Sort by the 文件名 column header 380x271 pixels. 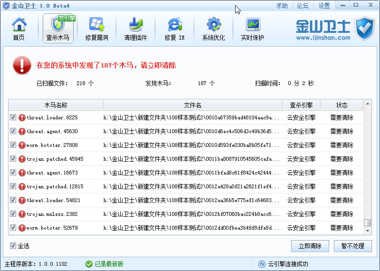click(x=193, y=105)
